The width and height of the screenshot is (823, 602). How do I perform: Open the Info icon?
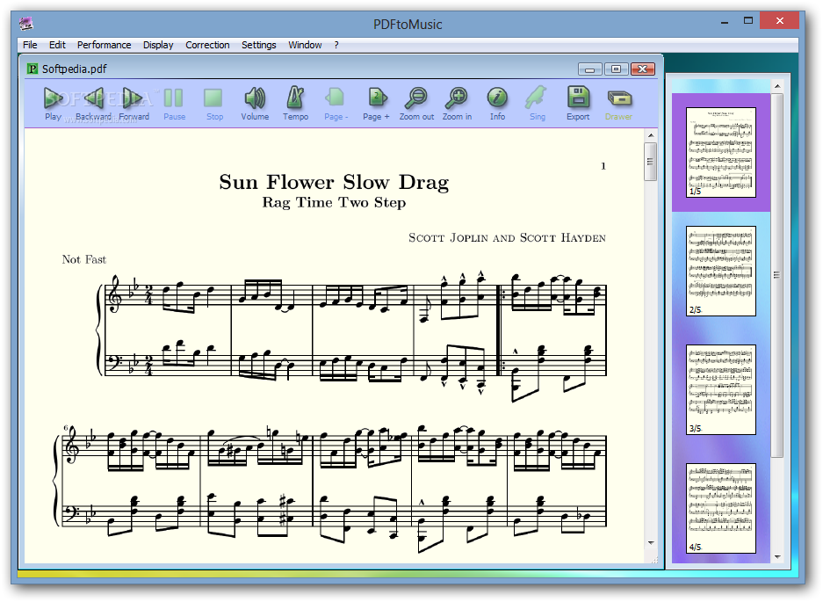(497, 98)
